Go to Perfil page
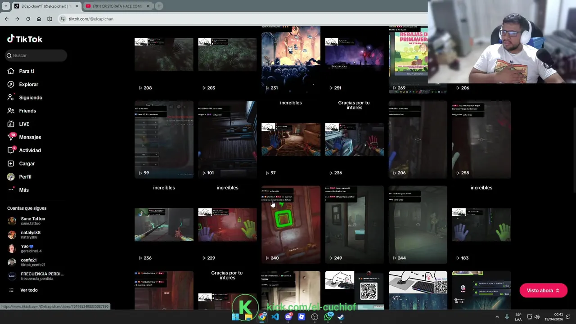This screenshot has width=576, height=324. click(19, 177)
